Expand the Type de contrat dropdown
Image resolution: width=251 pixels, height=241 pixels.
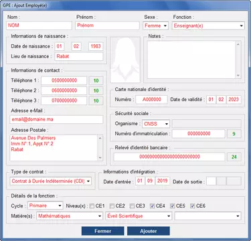[50, 181]
